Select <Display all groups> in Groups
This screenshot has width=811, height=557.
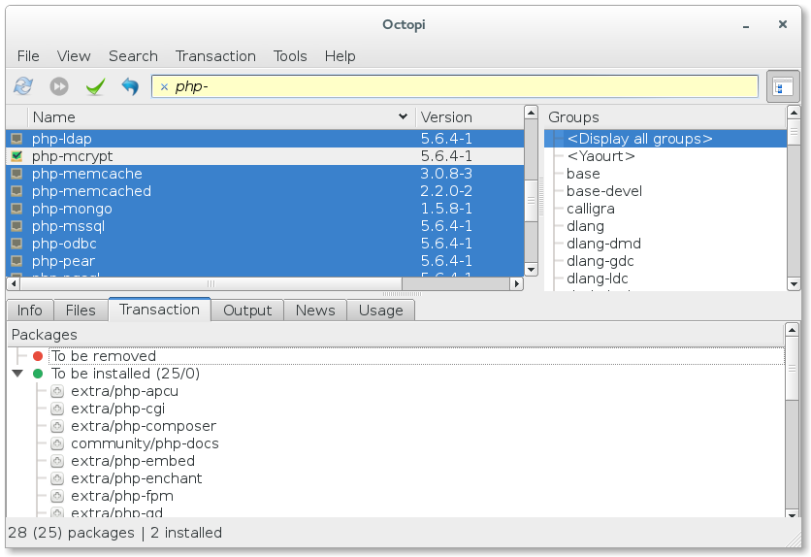pyautogui.click(x=665, y=139)
